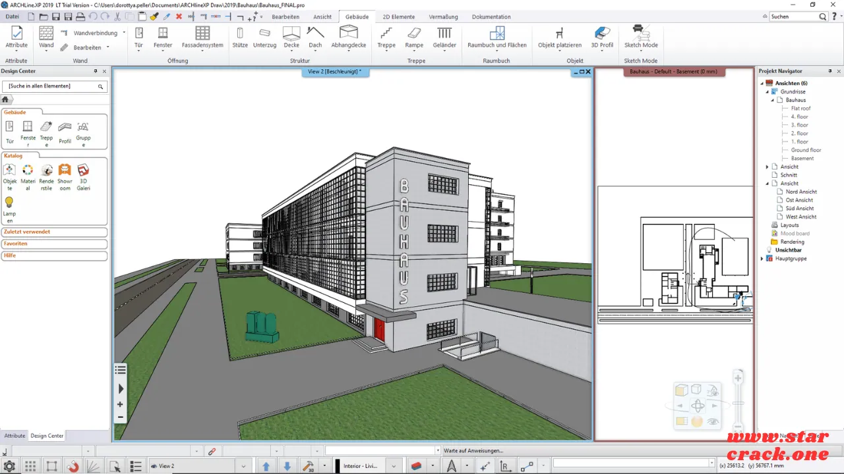Image resolution: width=844 pixels, height=474 pixels.
Task: Pick the Treppe stair tool in ribbon
Action: click(x=386, y=37)
